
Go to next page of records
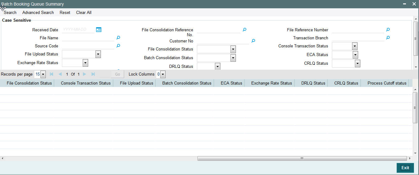[85, 74]
